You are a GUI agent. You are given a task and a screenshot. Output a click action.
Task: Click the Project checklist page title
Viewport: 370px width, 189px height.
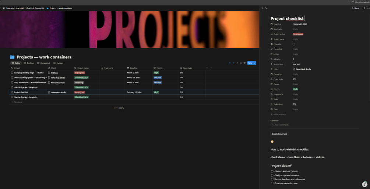(287, 19)
